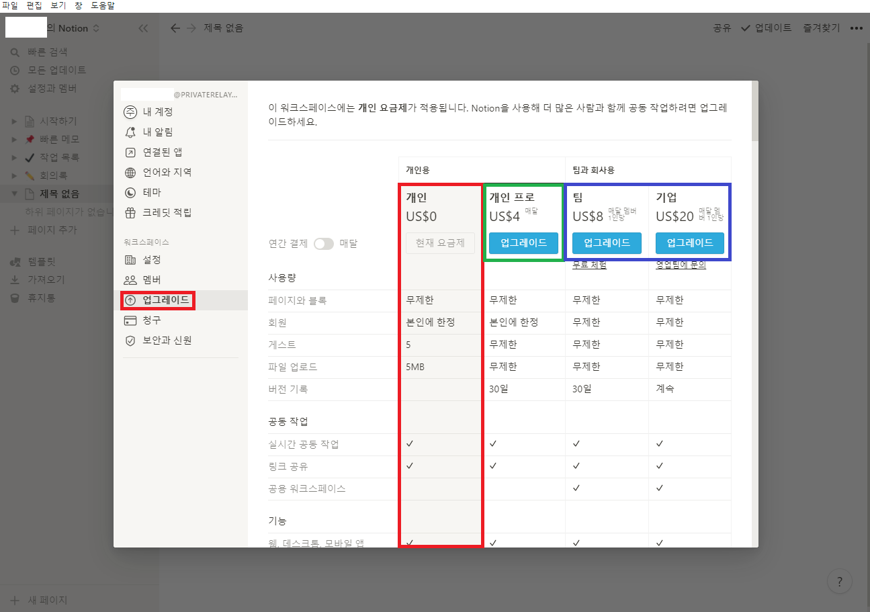
Task: Collapse the 제목 없음 page toggle
Action: (15, 194)
